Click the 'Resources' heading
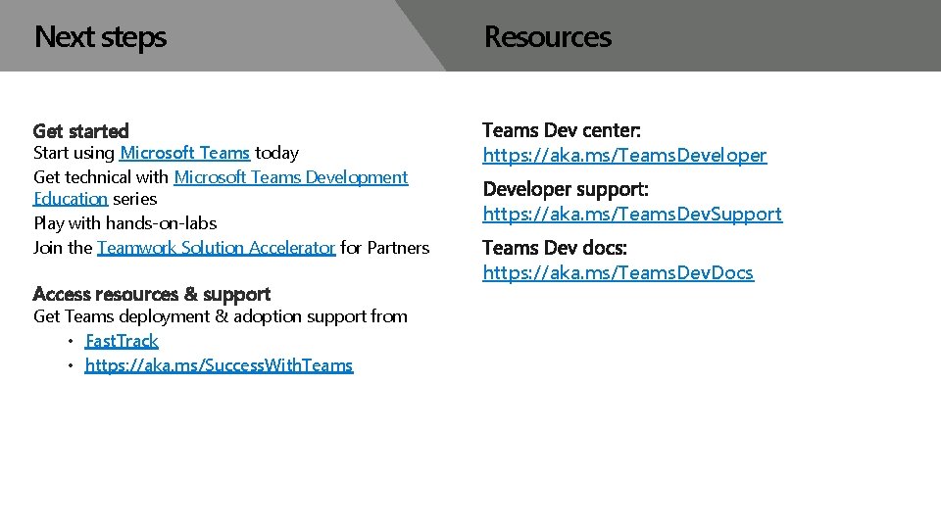The height and width of the screenshot is (529, 941). (x=548, y=36)
